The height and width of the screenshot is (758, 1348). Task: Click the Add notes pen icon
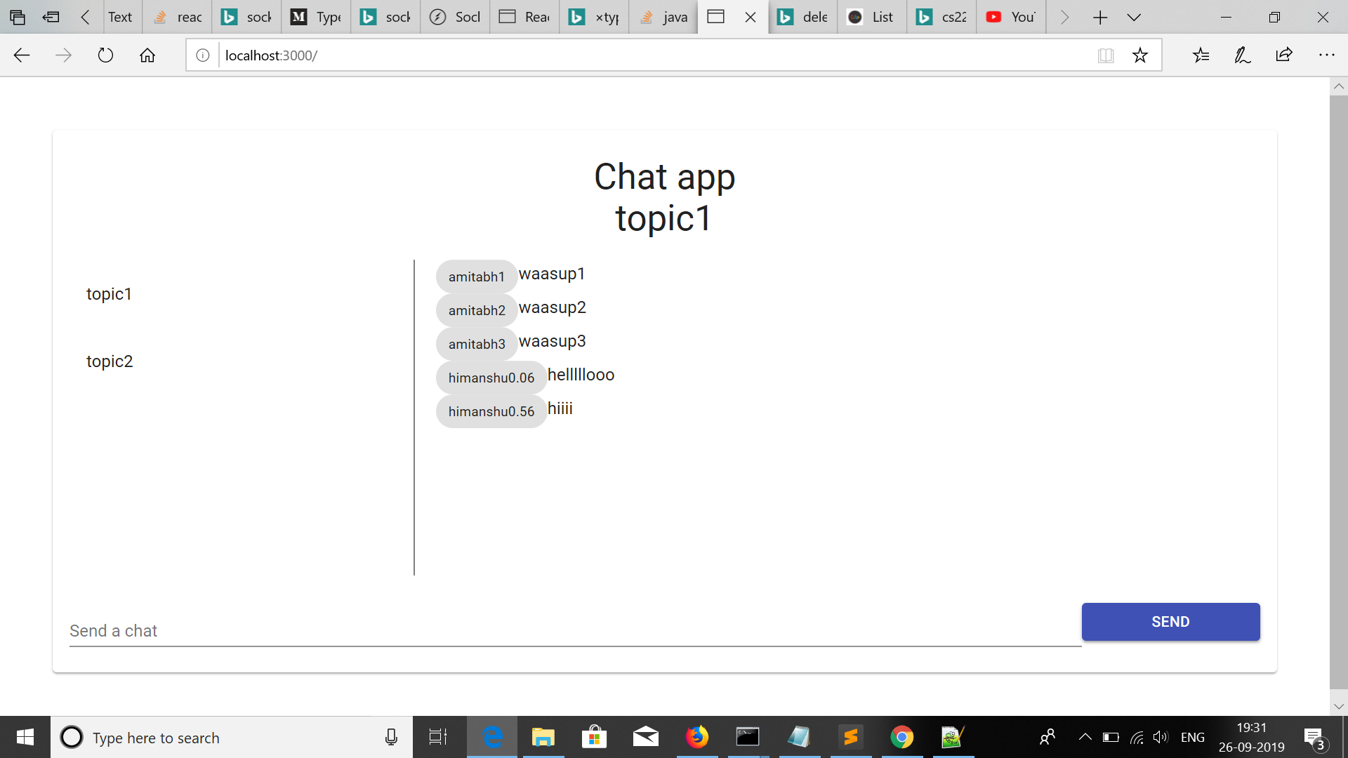pyautogui.click(x=1242, y=55)
